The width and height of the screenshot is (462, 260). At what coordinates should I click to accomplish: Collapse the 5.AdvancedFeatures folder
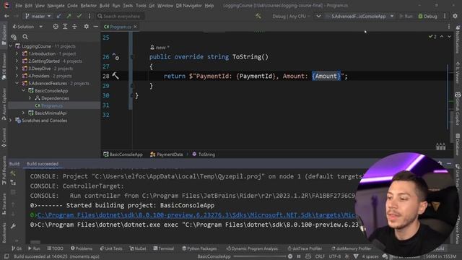17,84
